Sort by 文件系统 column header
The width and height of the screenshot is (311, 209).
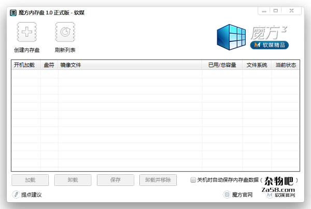(257, 65)
